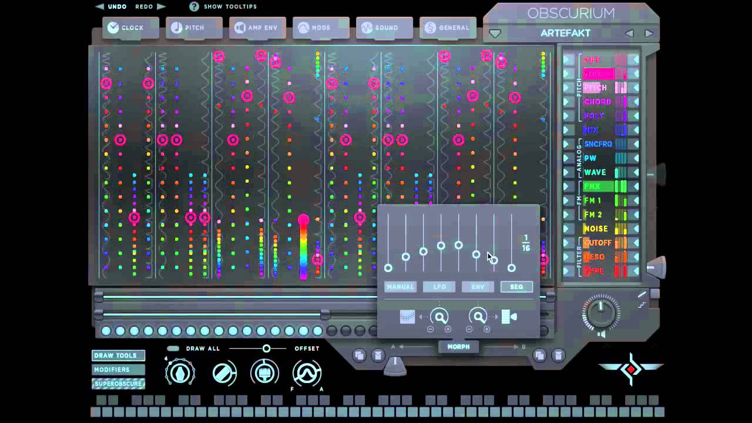
Task: Open the DRAW TOOLS panel
Action: tap(118, 355)
